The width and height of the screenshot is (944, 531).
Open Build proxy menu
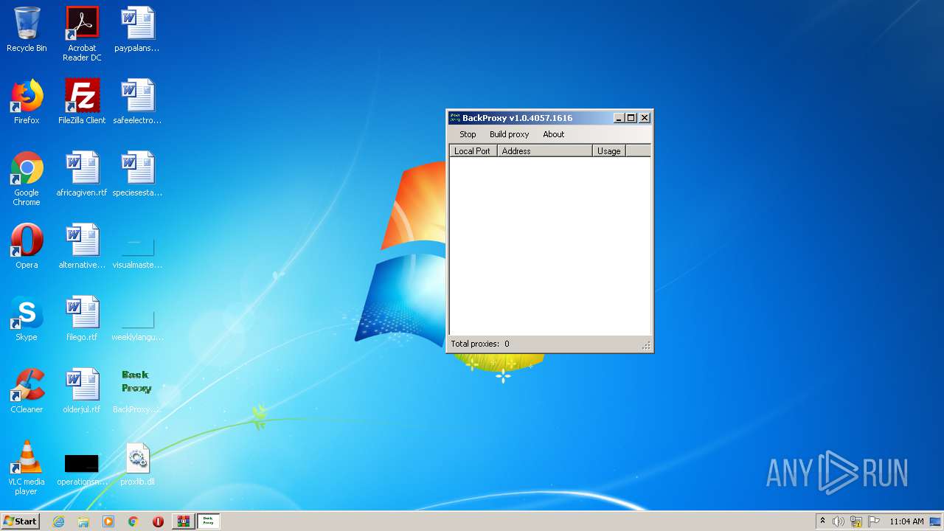[509, 134]
